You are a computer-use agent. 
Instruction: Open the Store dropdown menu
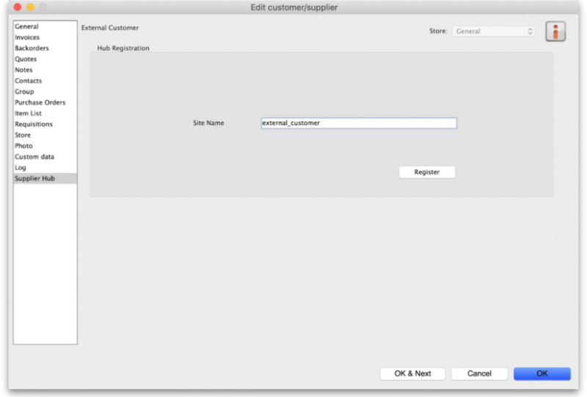pos(494,31)
